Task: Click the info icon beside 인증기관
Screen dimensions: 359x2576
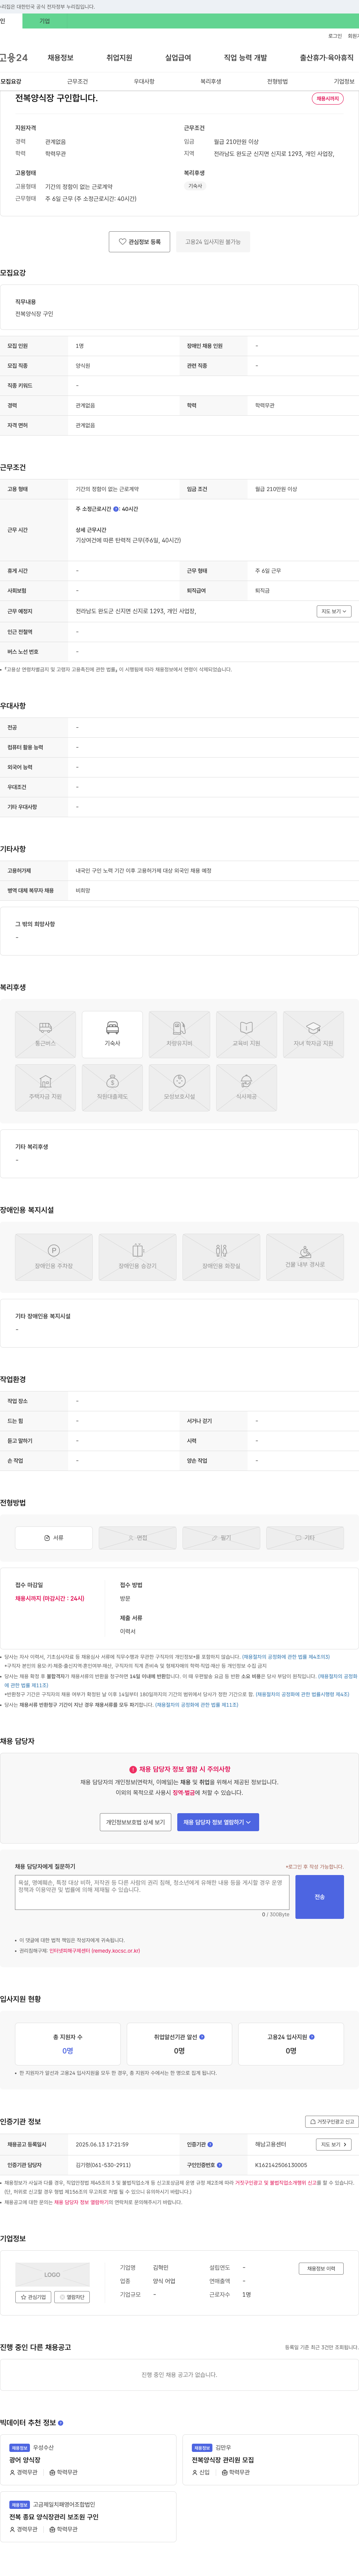Action: (x=209, y=2144)
